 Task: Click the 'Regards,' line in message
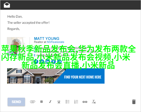pyautogui.click(x=14, y=29)
